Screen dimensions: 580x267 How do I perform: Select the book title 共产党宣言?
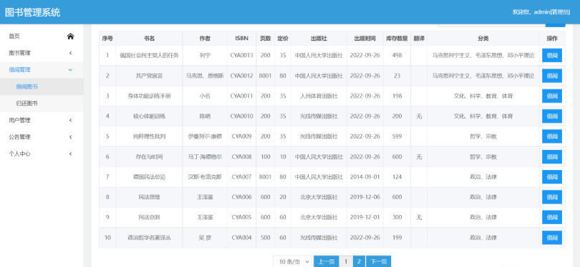149,76
